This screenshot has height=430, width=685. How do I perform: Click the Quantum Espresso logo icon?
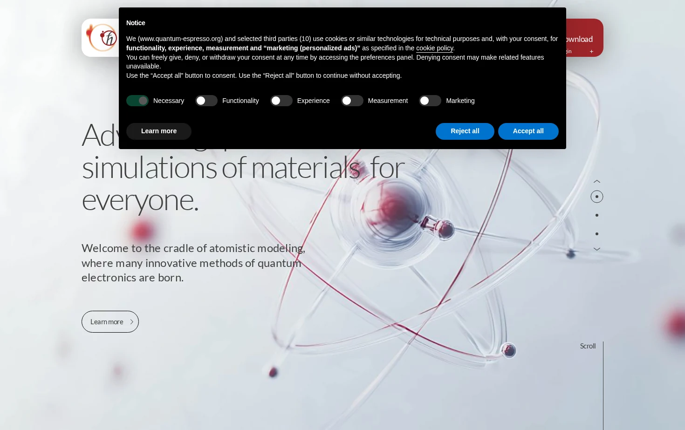102,38
